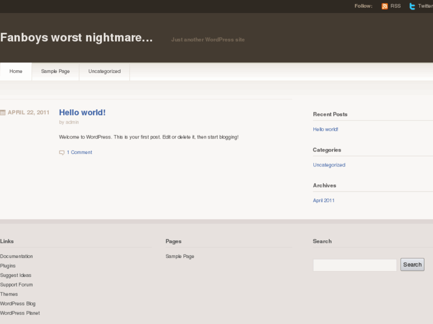Open the April 2011 archive link
The height and width of the screenshot is (324, 433).
tap(323, 200)
